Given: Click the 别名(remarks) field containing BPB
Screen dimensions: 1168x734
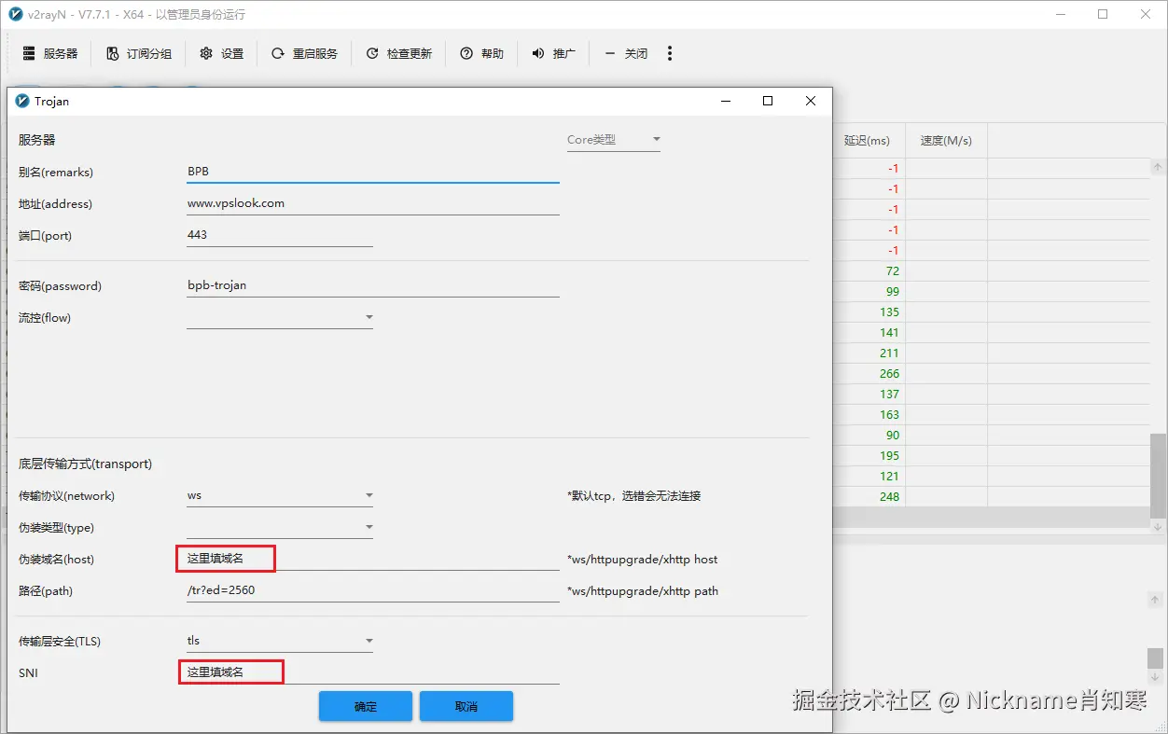Looking at the screenshot, I should tap(373, 172).
